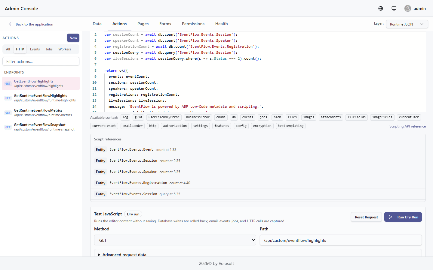Click the Run Dry Run button
Screen dimensions: 433x270
click(x=403, y=217)
